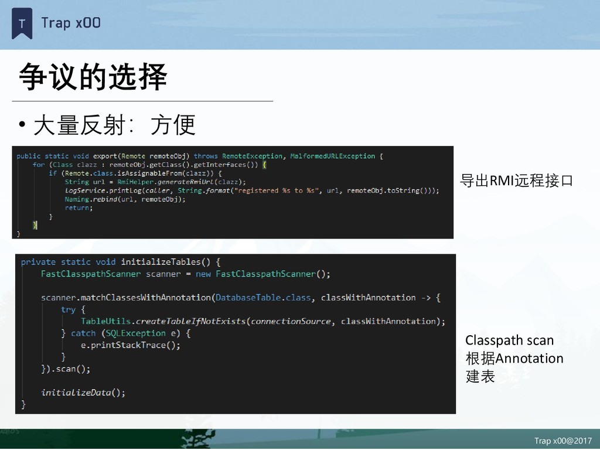Click the 'initializeData();' code line

83,393
